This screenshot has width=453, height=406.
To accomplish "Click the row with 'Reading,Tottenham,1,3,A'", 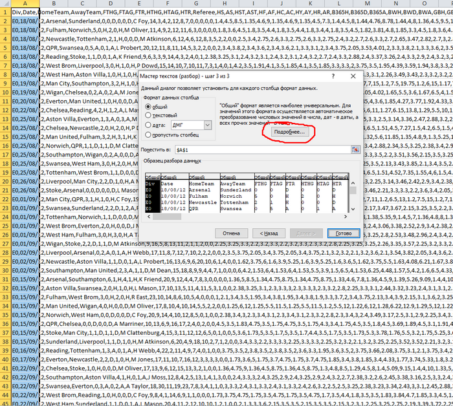I will click(x=232, y=350).
